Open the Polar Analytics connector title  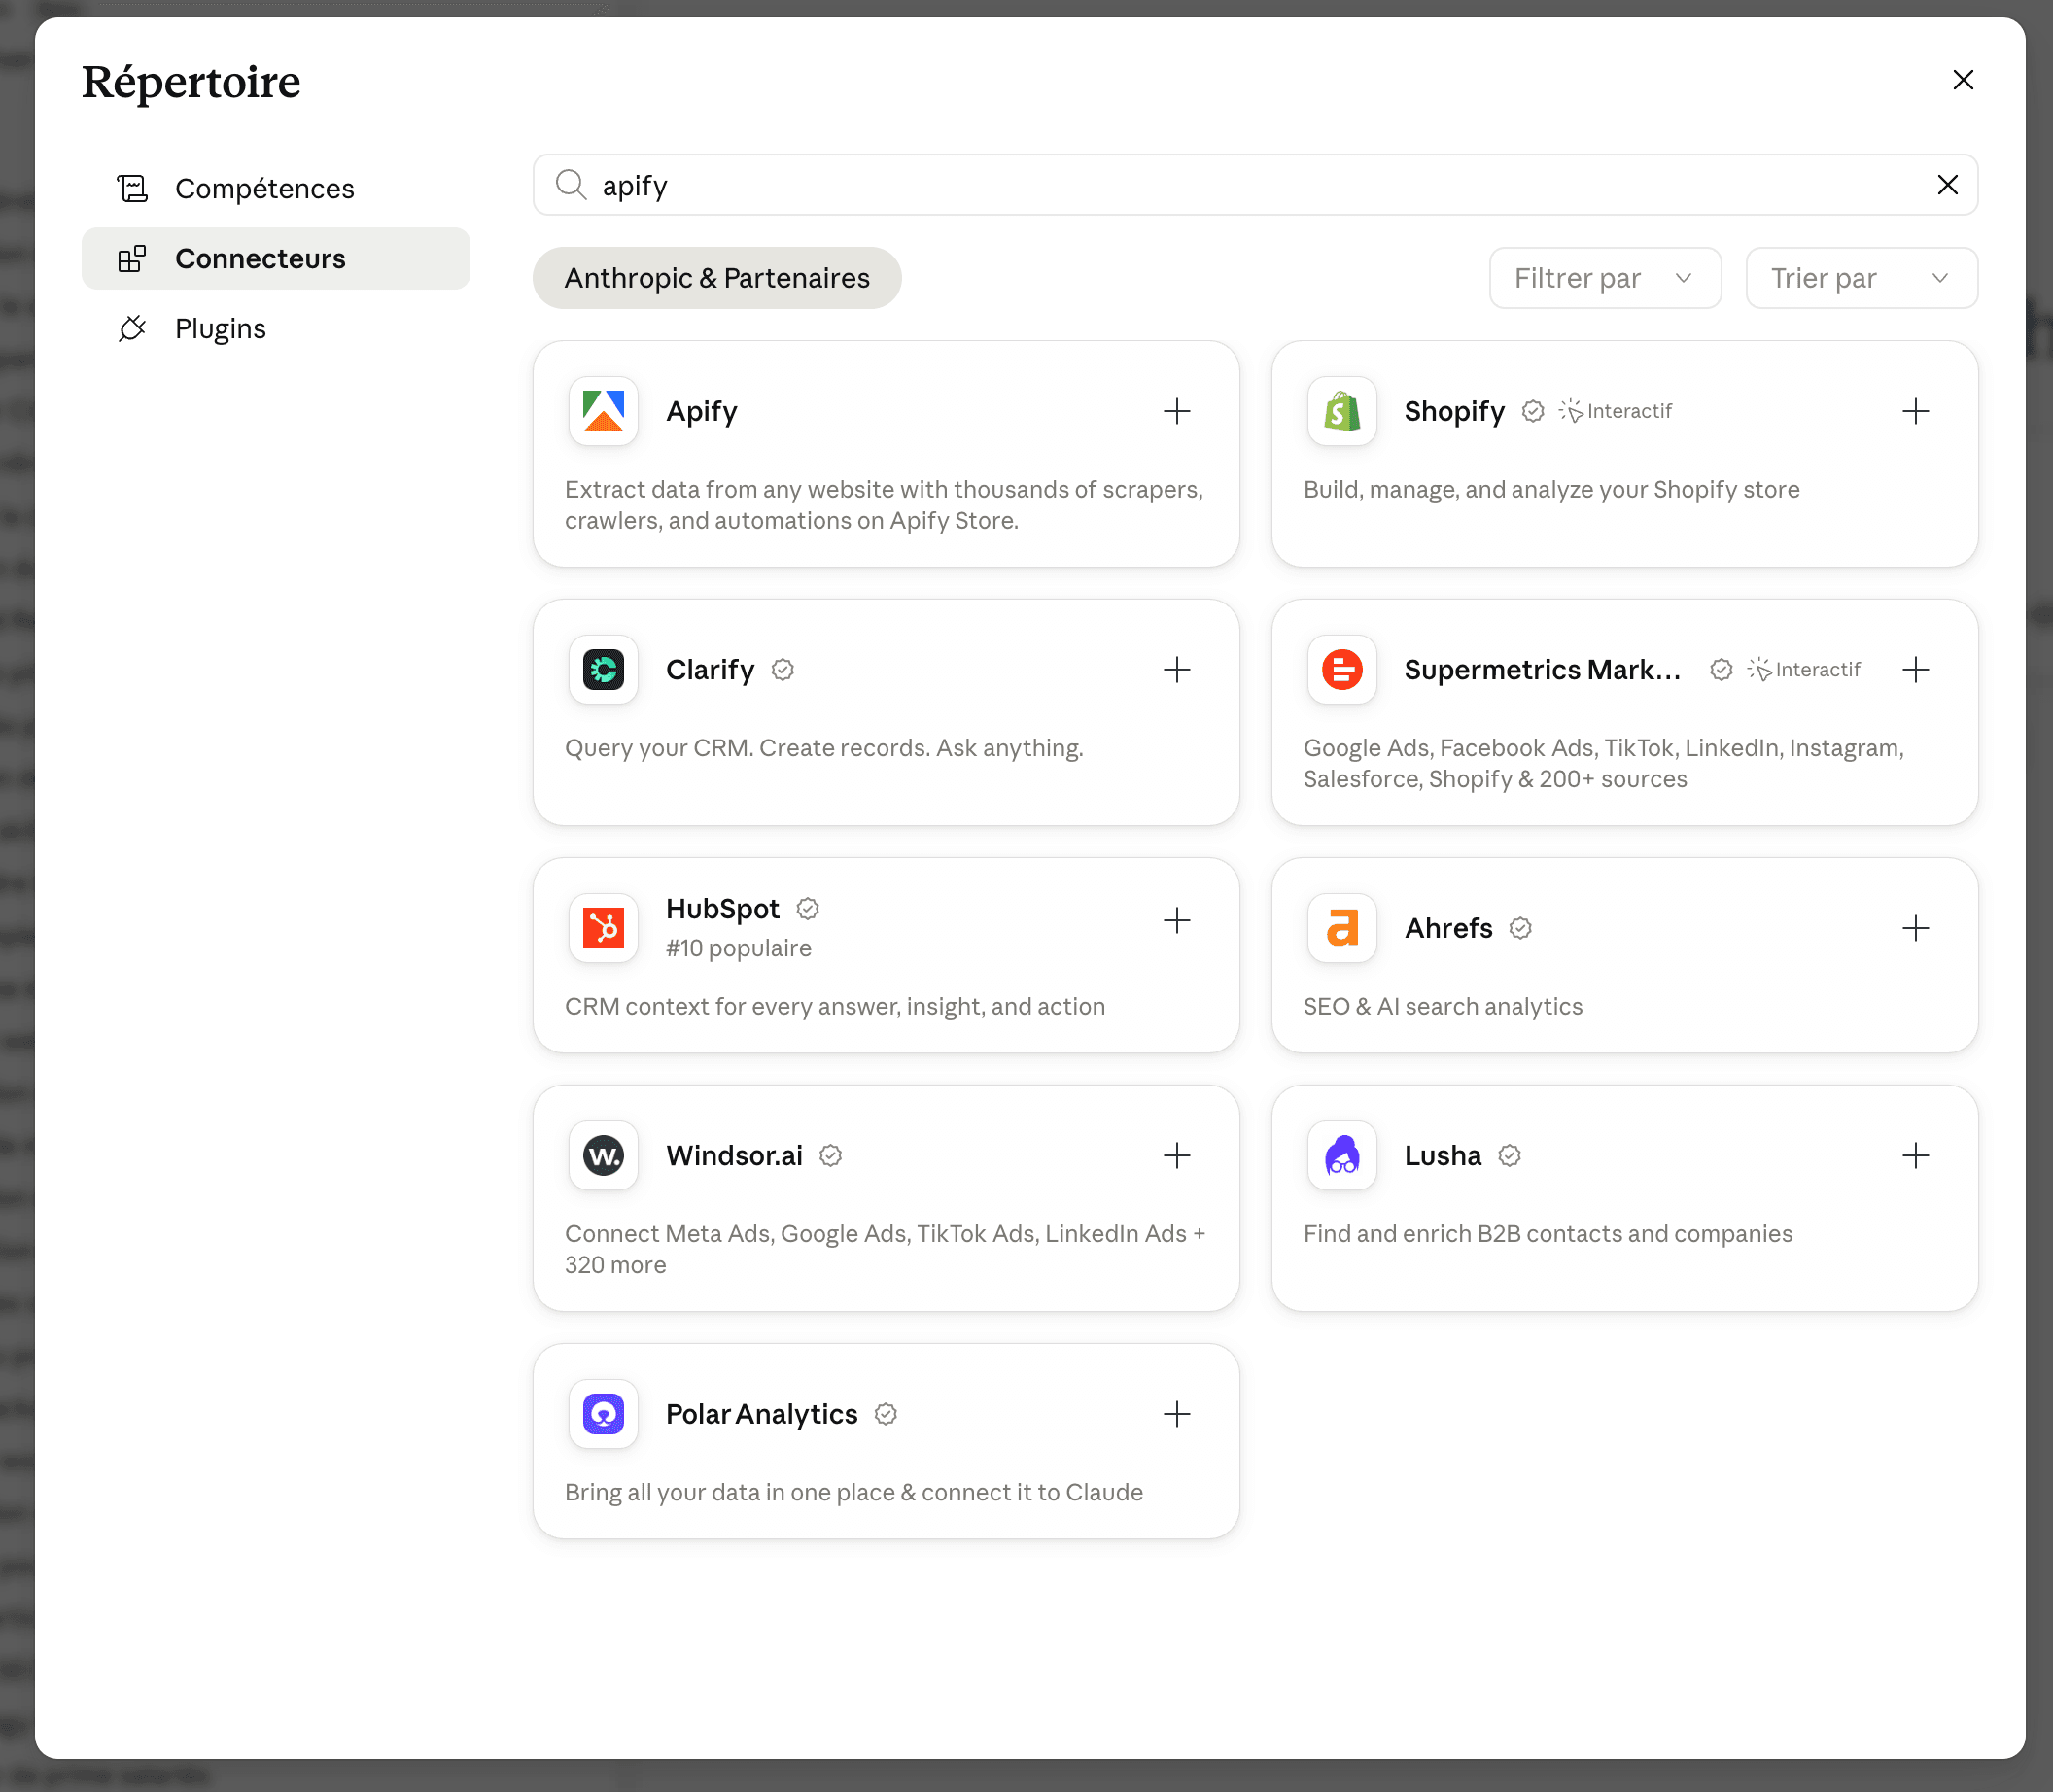click(761, 1414)
